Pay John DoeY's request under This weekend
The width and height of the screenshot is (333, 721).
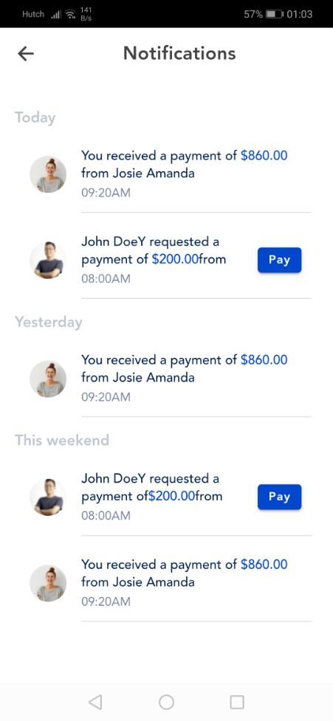tap(279, 497)
